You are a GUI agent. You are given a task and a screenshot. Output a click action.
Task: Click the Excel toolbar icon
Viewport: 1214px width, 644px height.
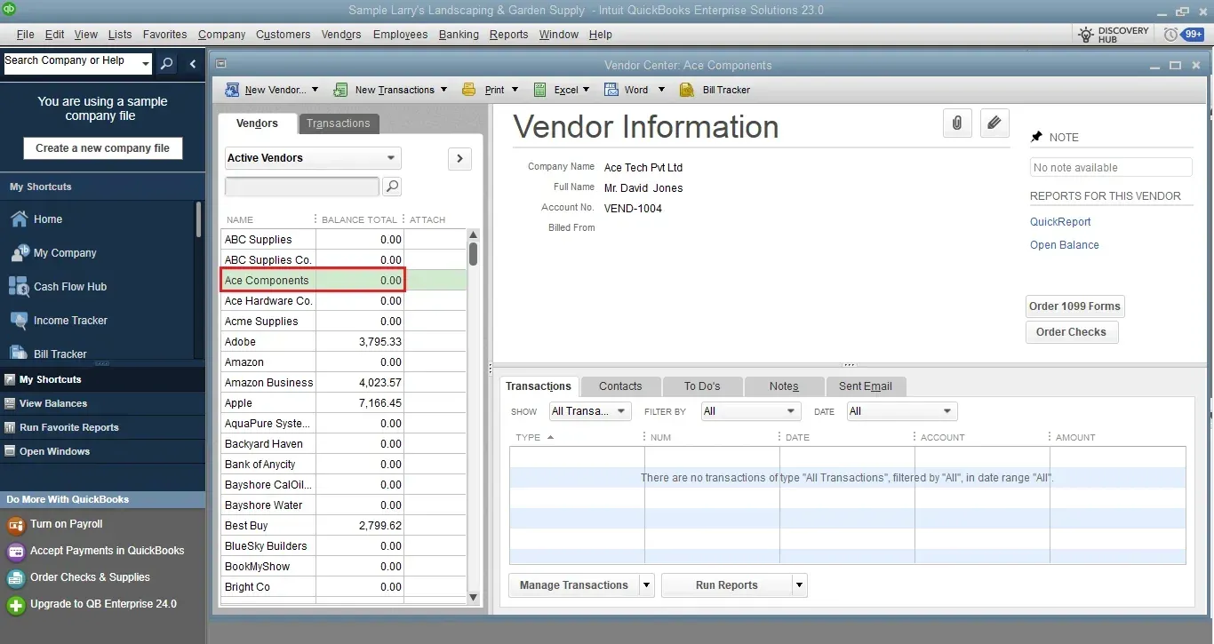539,90
